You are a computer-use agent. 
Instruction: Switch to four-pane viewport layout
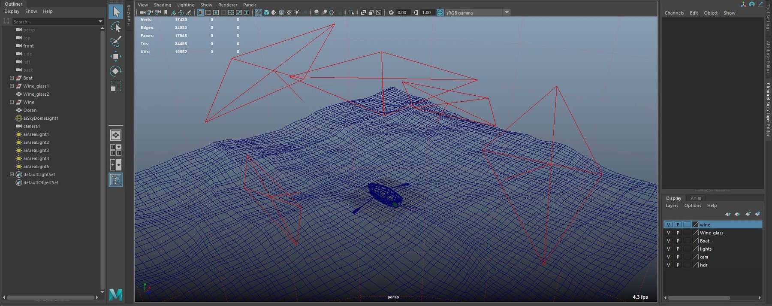coord(115,150)
